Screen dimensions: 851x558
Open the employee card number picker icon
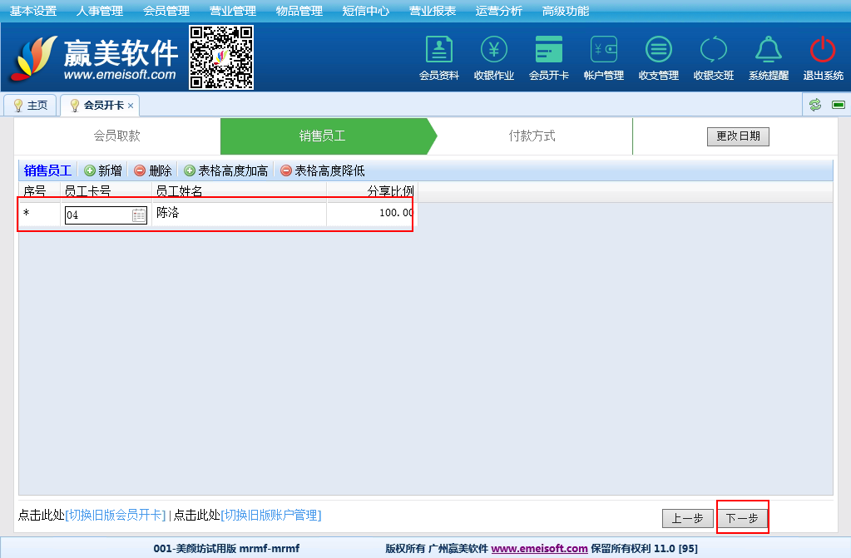139,215
